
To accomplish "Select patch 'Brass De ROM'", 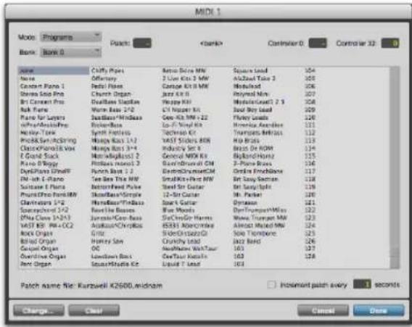I will click(253, 148).
